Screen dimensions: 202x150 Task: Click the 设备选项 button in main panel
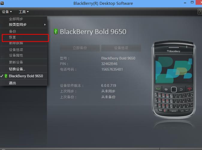coord(121,48)
